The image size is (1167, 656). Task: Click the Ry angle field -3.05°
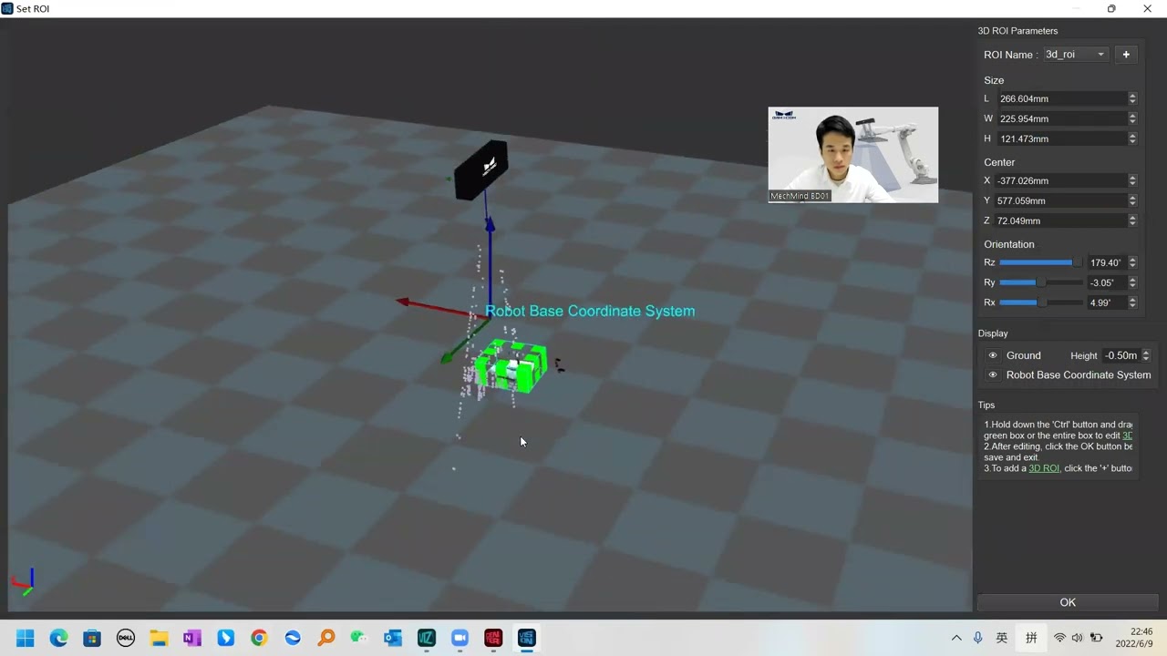pyautogui.click(x=1107, y=282)
